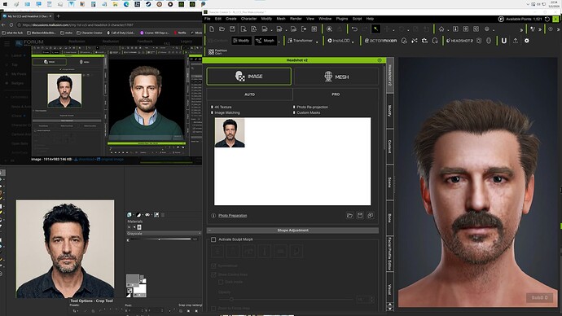Click the Steam icon in Windows taskbar
This screenshot has width=562, height=316.
click(148, 4)
